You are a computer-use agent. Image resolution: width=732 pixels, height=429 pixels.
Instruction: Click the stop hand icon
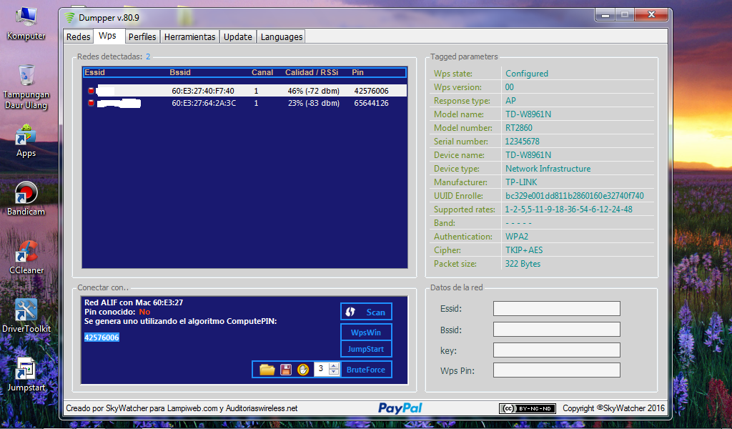(303, 370)
